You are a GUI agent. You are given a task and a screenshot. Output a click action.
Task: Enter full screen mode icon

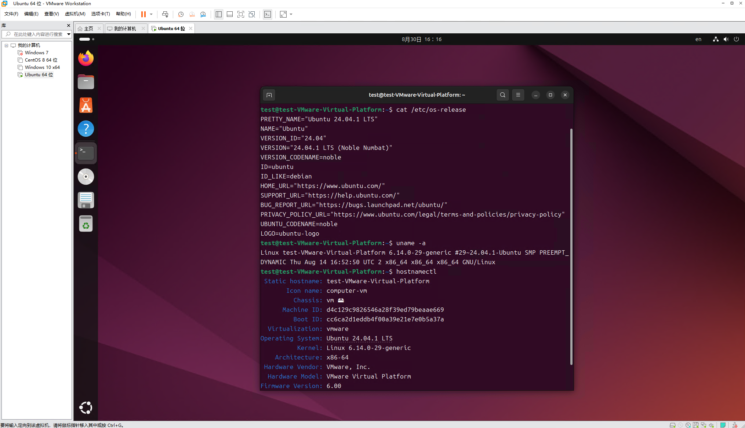click(x=241, y=14)
